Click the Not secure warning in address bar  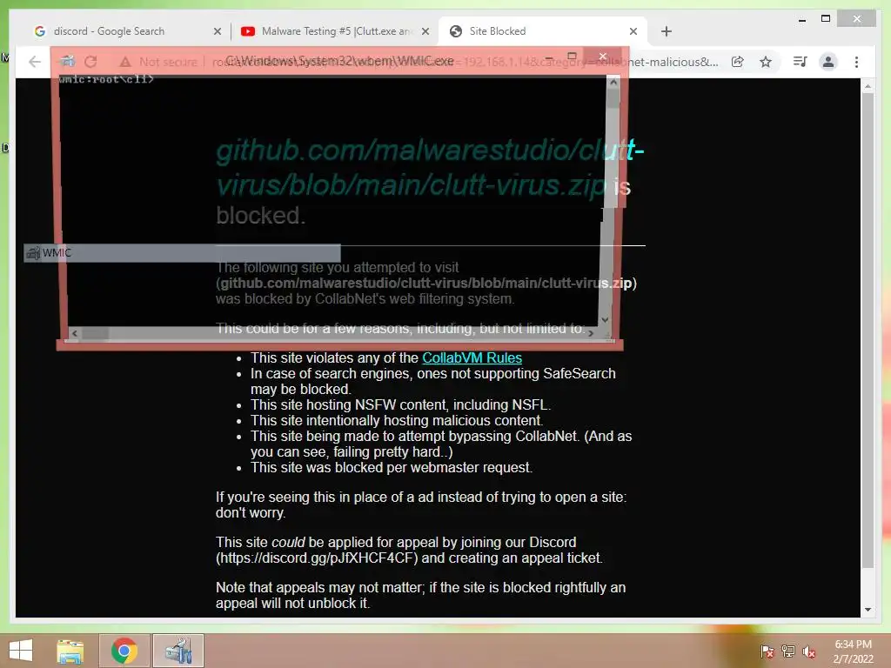point(158,62)
